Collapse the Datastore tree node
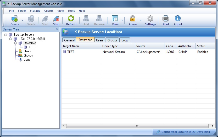This screenshot has width=218, height=137. (x=16, y=43)
